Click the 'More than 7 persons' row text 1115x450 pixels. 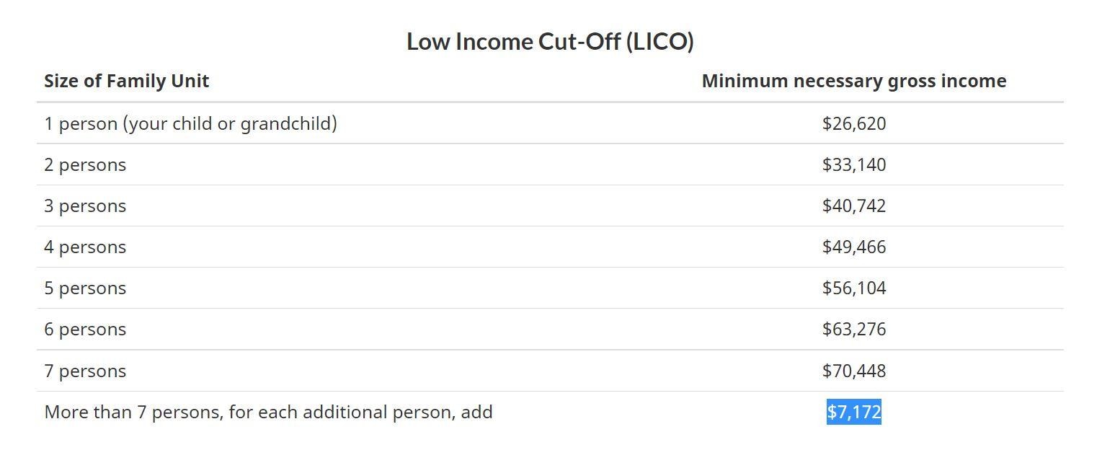[133, 412]
